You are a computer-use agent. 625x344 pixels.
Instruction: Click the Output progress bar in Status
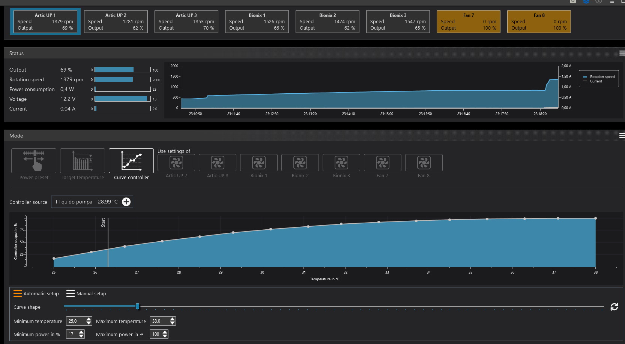(x=123, y=70)
